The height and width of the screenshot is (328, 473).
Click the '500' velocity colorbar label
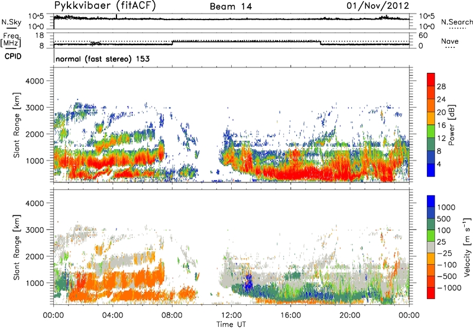[x=444, y=218]
